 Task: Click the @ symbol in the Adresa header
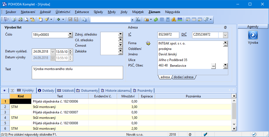point(225,27)
